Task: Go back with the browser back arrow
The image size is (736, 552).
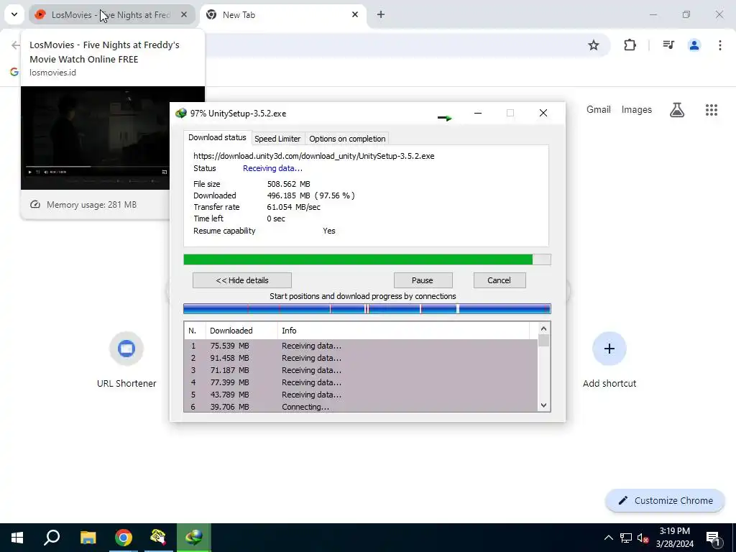Action: [16, 45]
